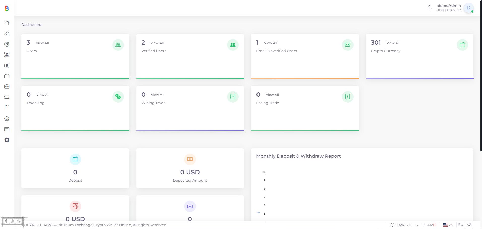Click the 2024-6-15 date in footer
The image size is (482, 229).
tap(404, 225)
